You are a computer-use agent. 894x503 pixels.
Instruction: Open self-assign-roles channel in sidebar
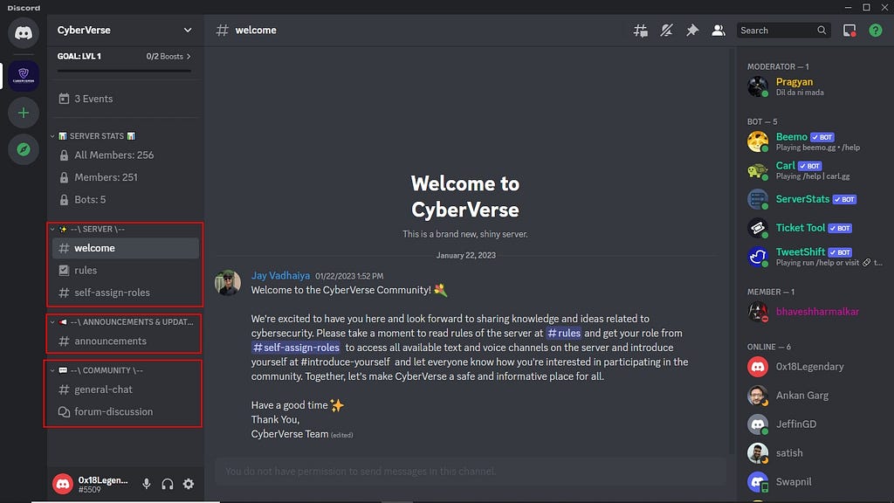[126, 293]
